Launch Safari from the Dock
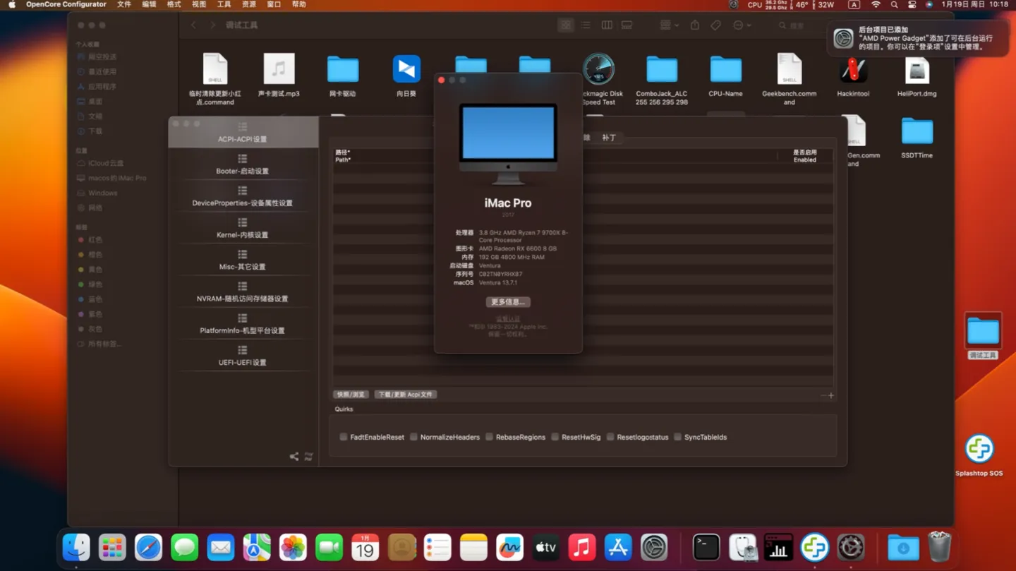Screen dimensions: 1016x571 pos(148,548)
